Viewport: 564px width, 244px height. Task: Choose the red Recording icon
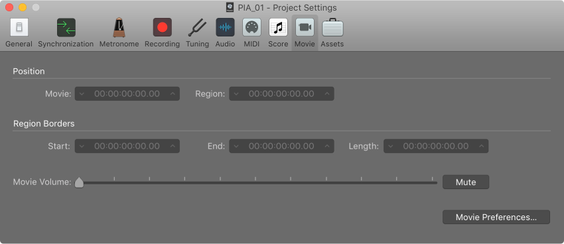pyautogui.click(x=162, y=28)
